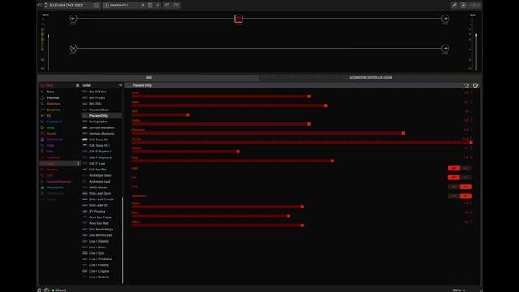The width and height of the screenshot is (519, 292).
Task: Click the copy block icon
Action: (150, 6)
